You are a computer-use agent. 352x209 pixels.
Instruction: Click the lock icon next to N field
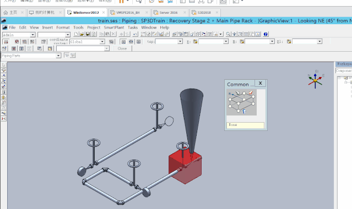[x=242, y=41]
